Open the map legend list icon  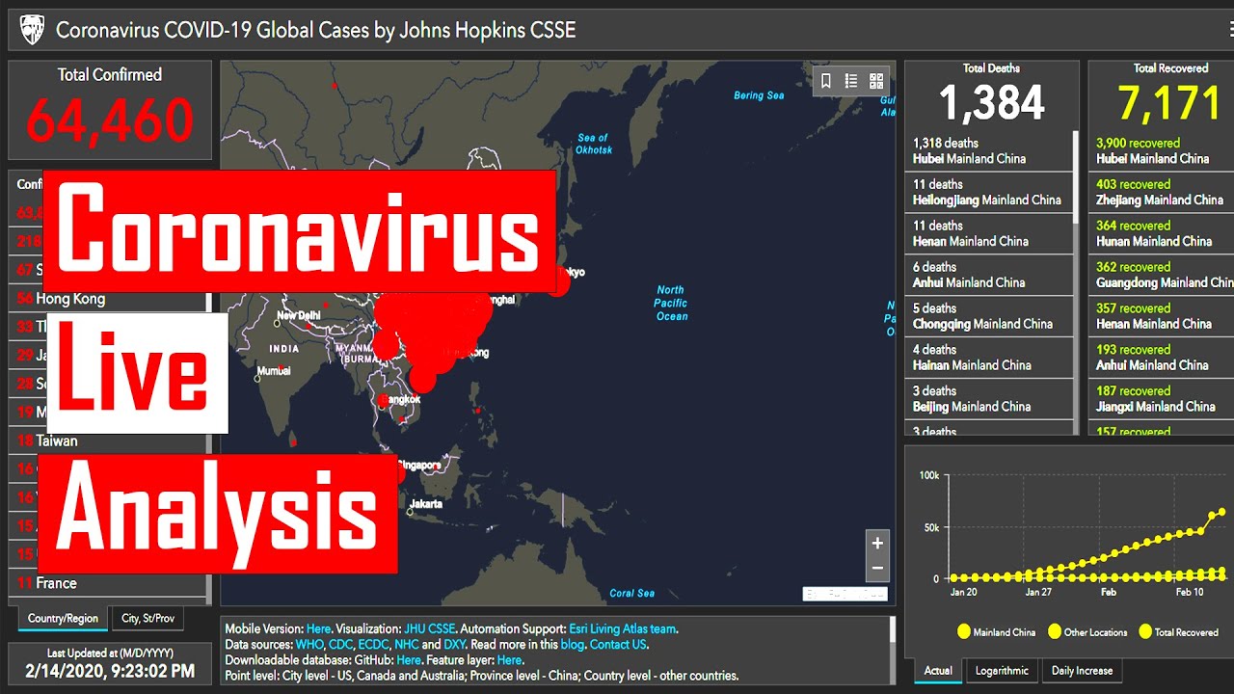[851, 81]
